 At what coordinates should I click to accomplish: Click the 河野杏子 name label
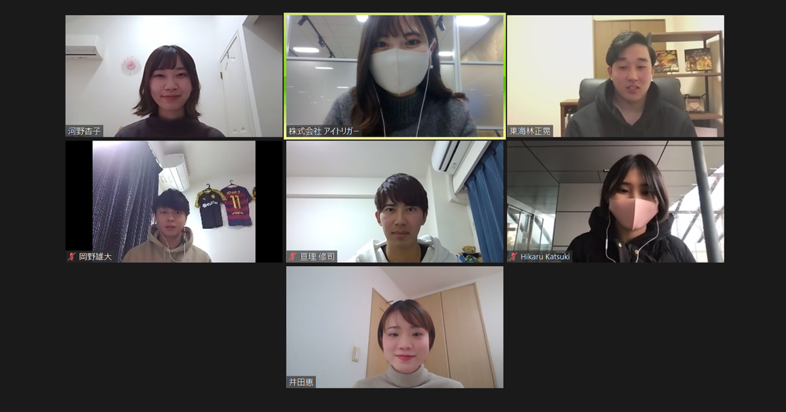click(x=84, y=131)
